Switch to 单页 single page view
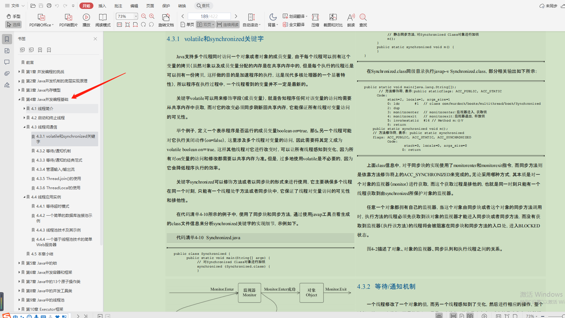Image resolution: width=565 pixels, height=318 pixels. (187, 24)
